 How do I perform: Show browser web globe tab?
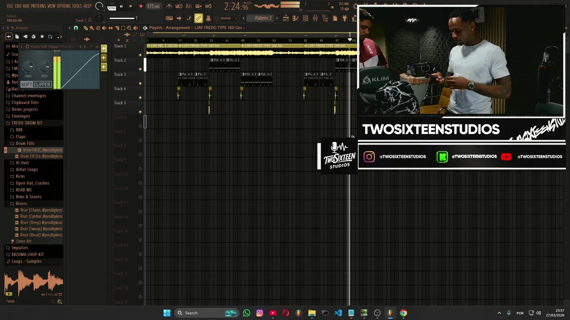(33, 36)
